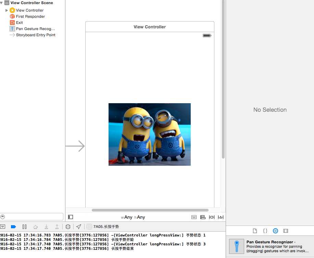Toggle breakpoints activation button

pyautogui.click(x=13, y=227)
